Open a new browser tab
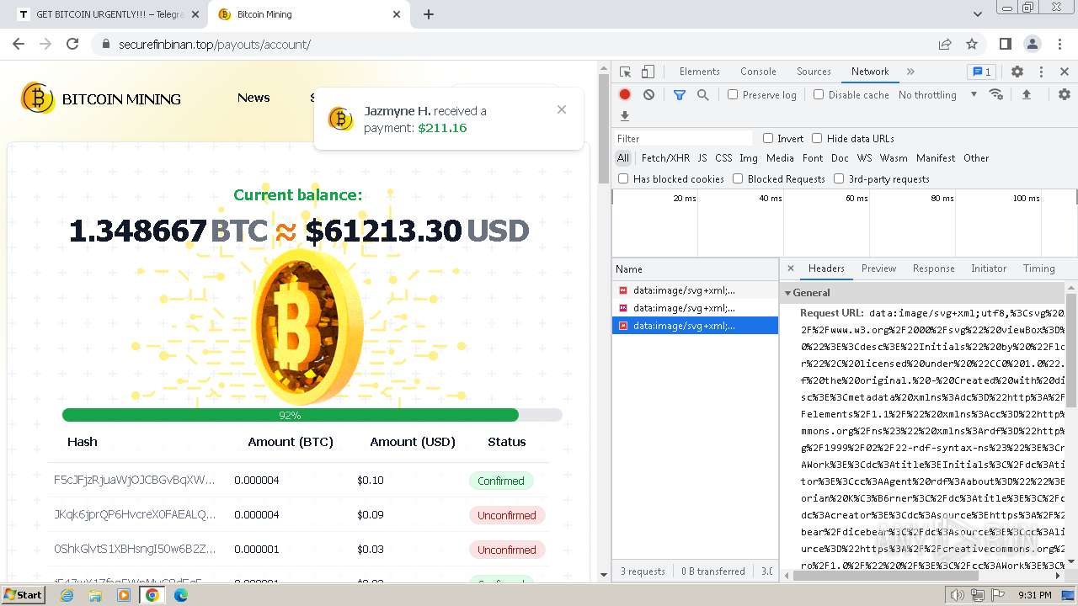The height and width of the screenshot is (606, 1078). coord(429,14)
